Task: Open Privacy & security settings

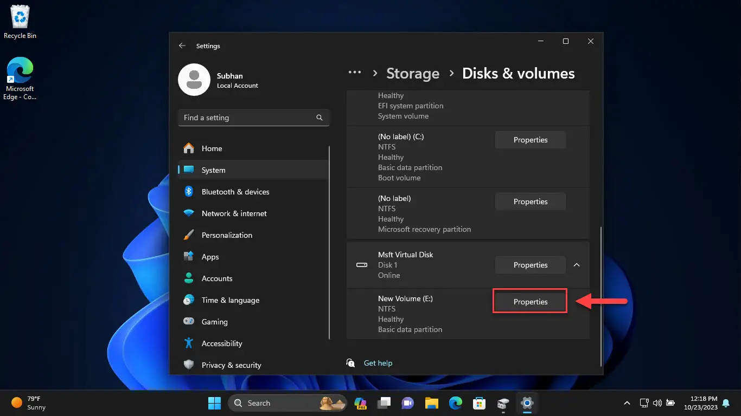Action: (253, 365)
